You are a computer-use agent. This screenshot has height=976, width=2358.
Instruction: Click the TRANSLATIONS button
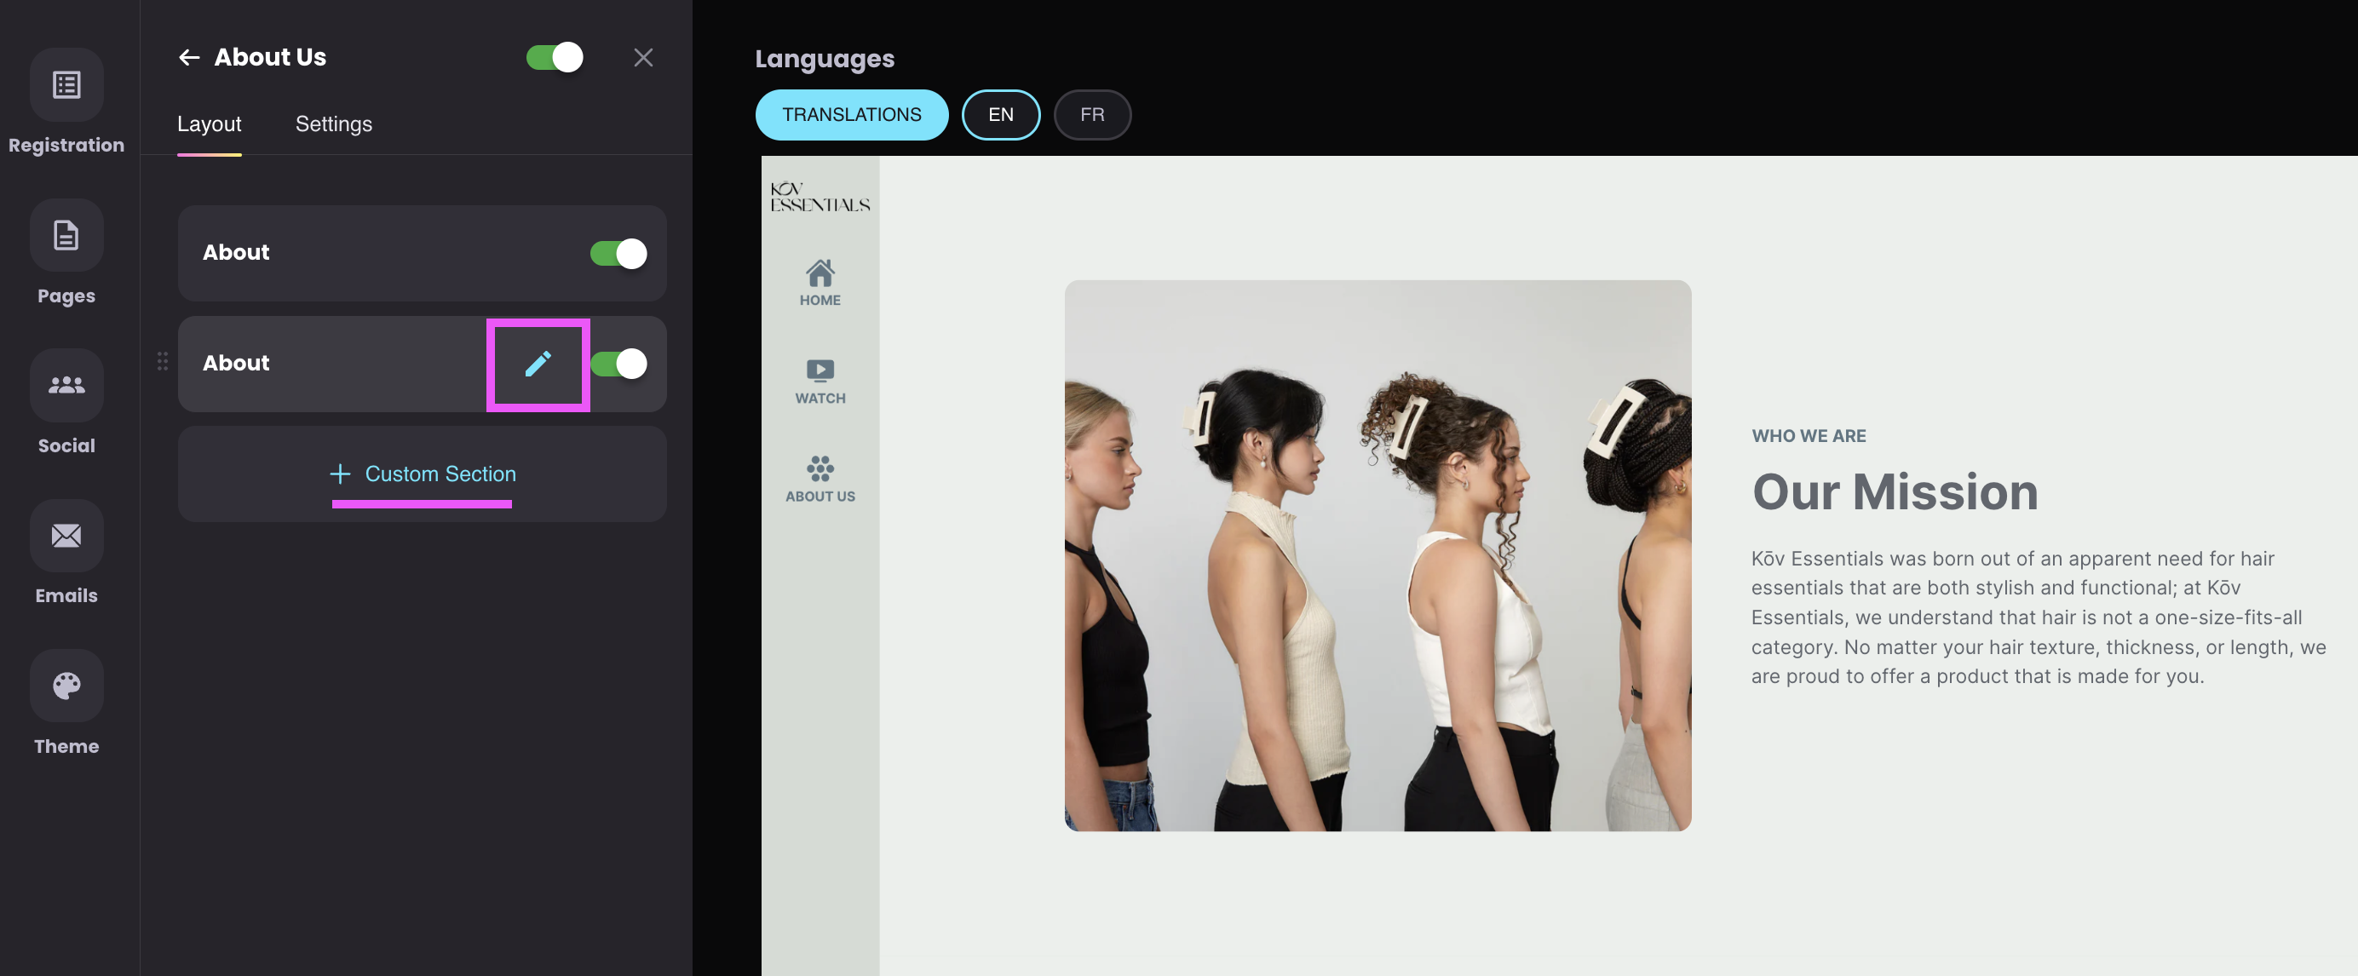(851, 114)
